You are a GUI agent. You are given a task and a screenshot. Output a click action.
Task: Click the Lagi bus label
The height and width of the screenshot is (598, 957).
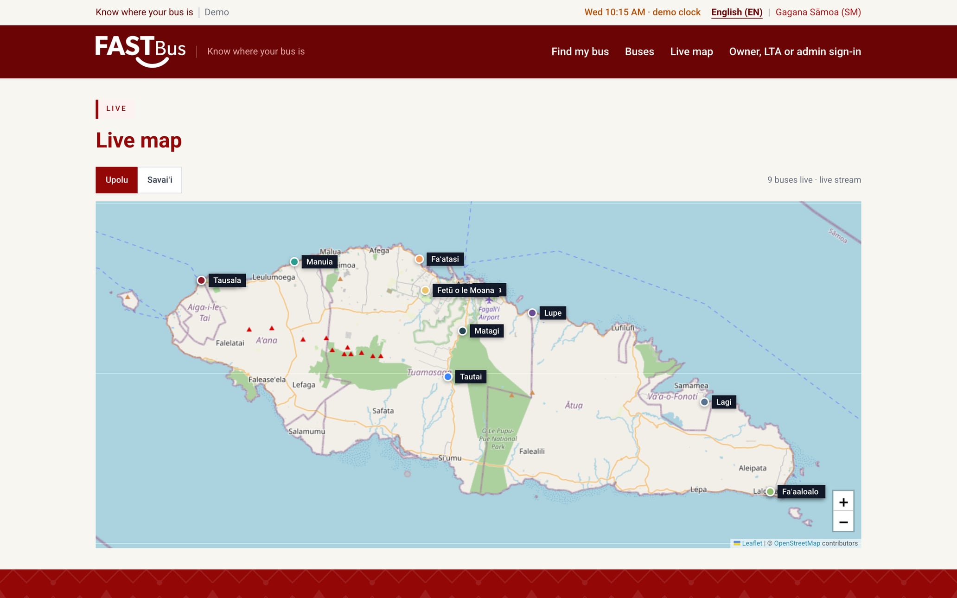(x=724, y=402)
